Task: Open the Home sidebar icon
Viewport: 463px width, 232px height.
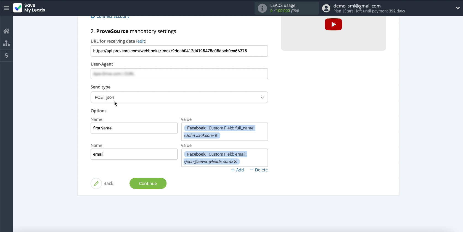Action: tap(6, 31)
